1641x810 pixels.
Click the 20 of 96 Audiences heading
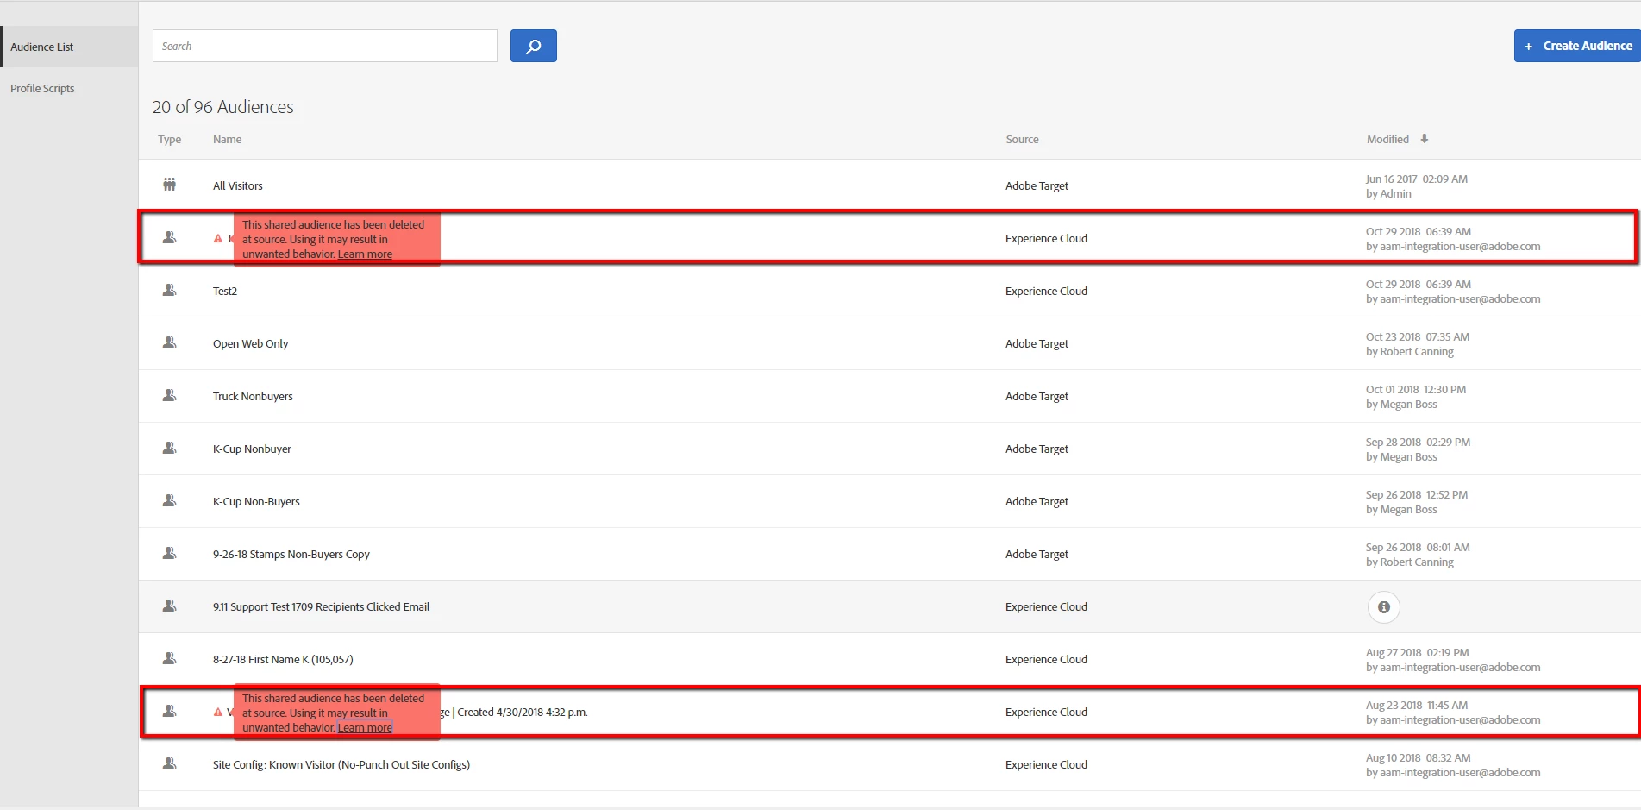(x=223, y=107)
